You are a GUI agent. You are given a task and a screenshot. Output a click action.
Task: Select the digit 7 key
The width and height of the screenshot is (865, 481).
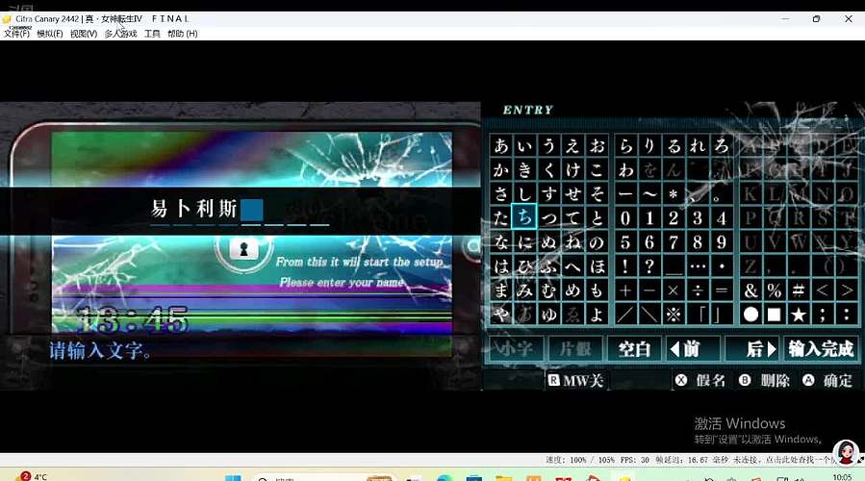point(674,242)
